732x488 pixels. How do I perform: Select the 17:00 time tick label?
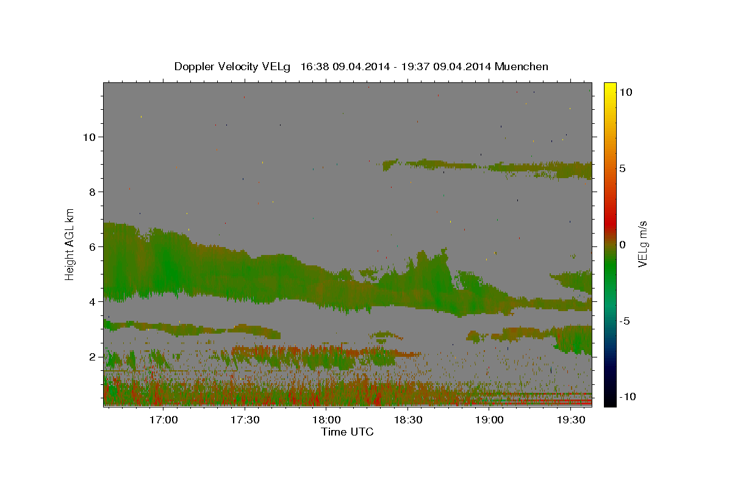[x=163, y=420]
